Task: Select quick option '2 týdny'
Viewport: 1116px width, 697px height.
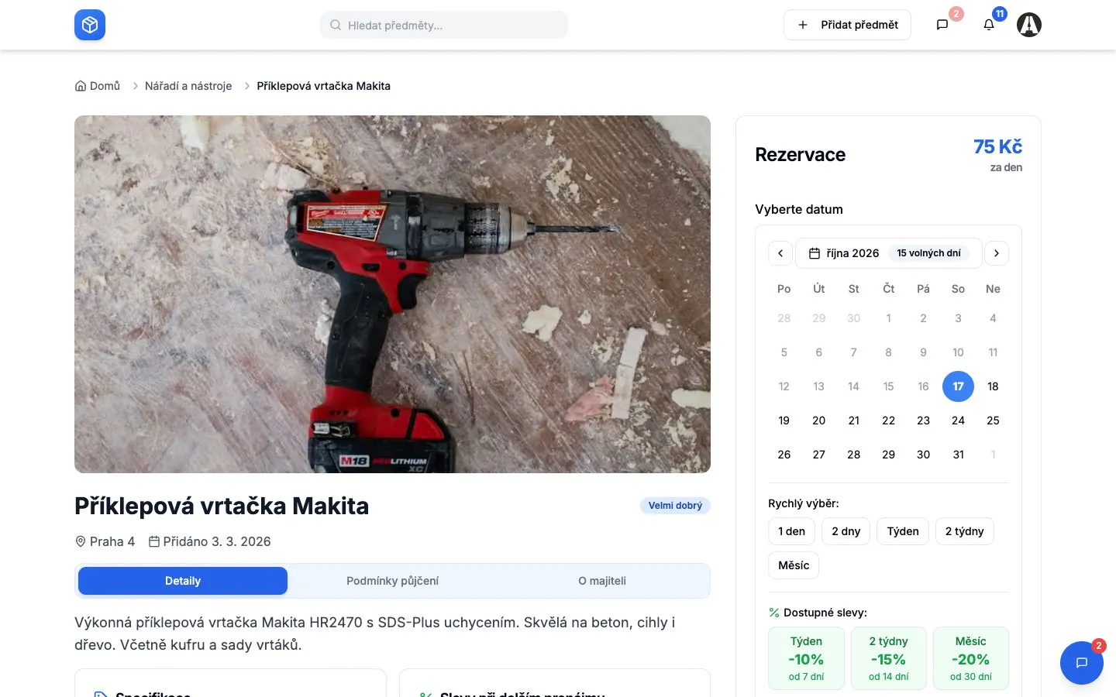Action: (965, 531)
